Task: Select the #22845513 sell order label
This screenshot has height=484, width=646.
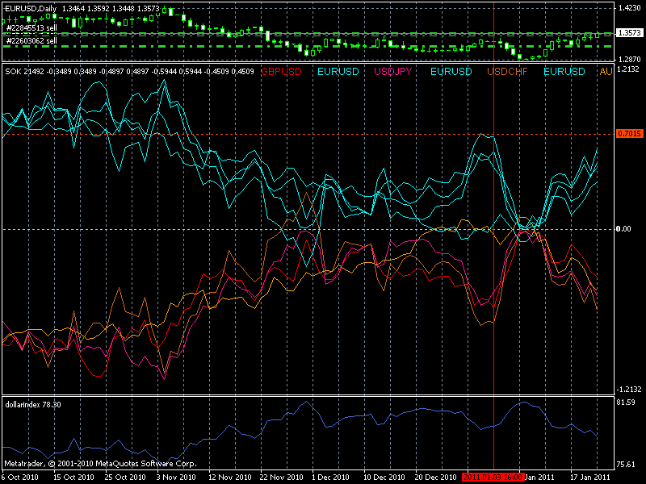Action: click(x=31, y=27)
